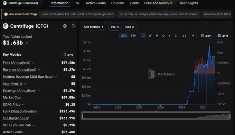Screen dimensions: 235x135
Task: Select the daily D interval
Action: [143, 36]
